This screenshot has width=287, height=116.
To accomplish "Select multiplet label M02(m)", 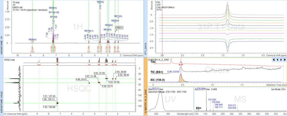I will (x=115, y=20).
